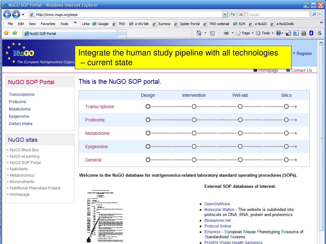Go back with the Back arrow button
Viewport: 326px width, 244px height.
point(7,15)
